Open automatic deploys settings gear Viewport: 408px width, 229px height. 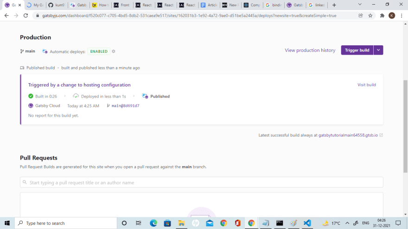coord(114,51)
